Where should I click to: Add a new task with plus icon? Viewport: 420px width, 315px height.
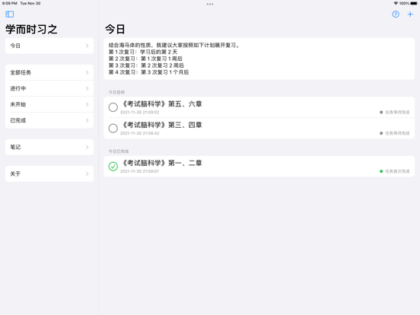[x=410, y=14]
